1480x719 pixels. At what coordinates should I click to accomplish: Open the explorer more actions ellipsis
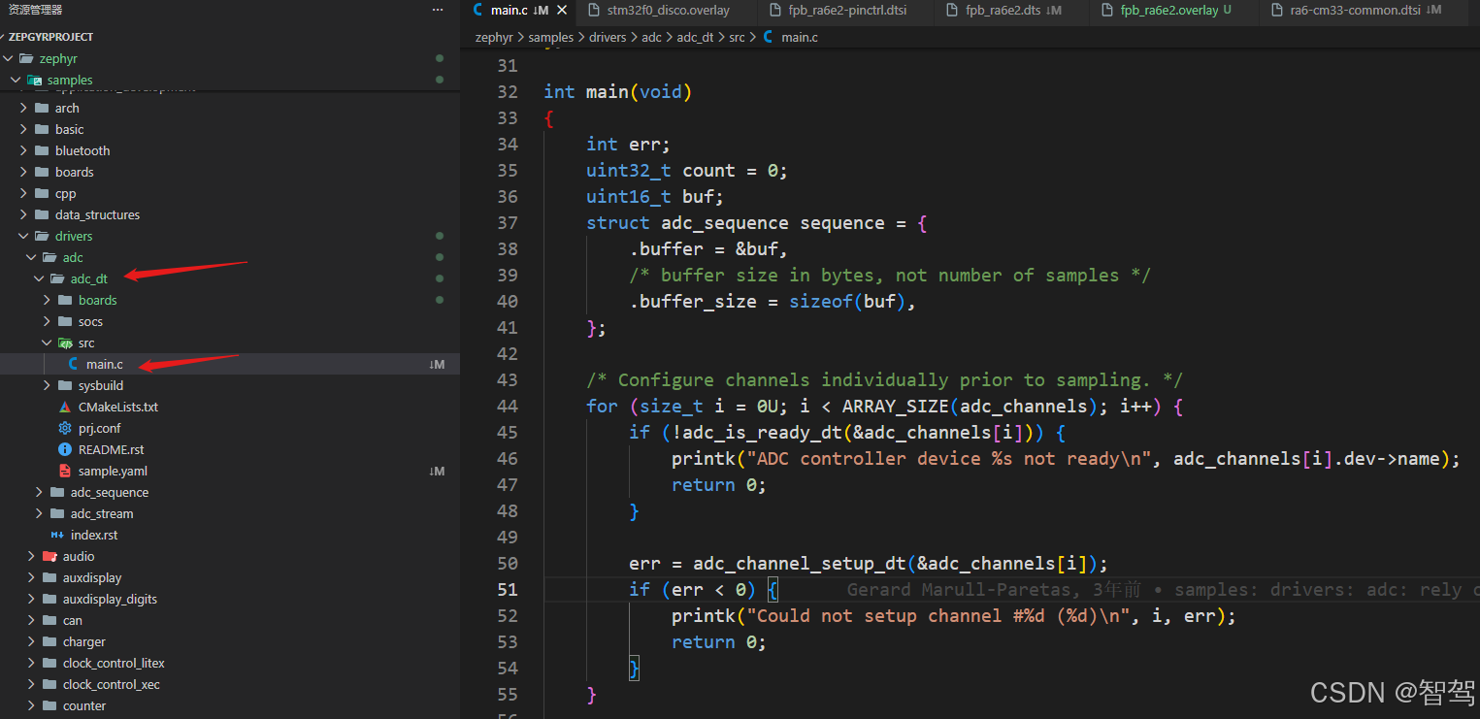(438, 10)
